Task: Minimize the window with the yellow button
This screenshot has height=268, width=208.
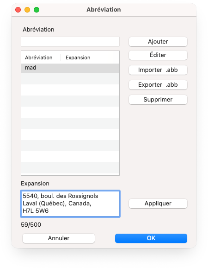Action: 27,10
